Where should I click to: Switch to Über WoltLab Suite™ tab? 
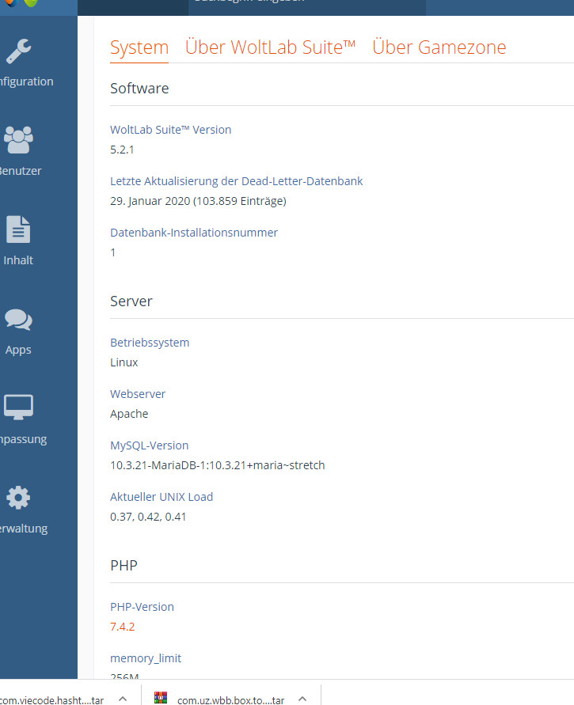pos(270,47)
